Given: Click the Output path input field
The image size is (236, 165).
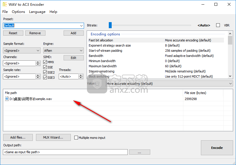Looking at the screenshot, I should point(65,152).
